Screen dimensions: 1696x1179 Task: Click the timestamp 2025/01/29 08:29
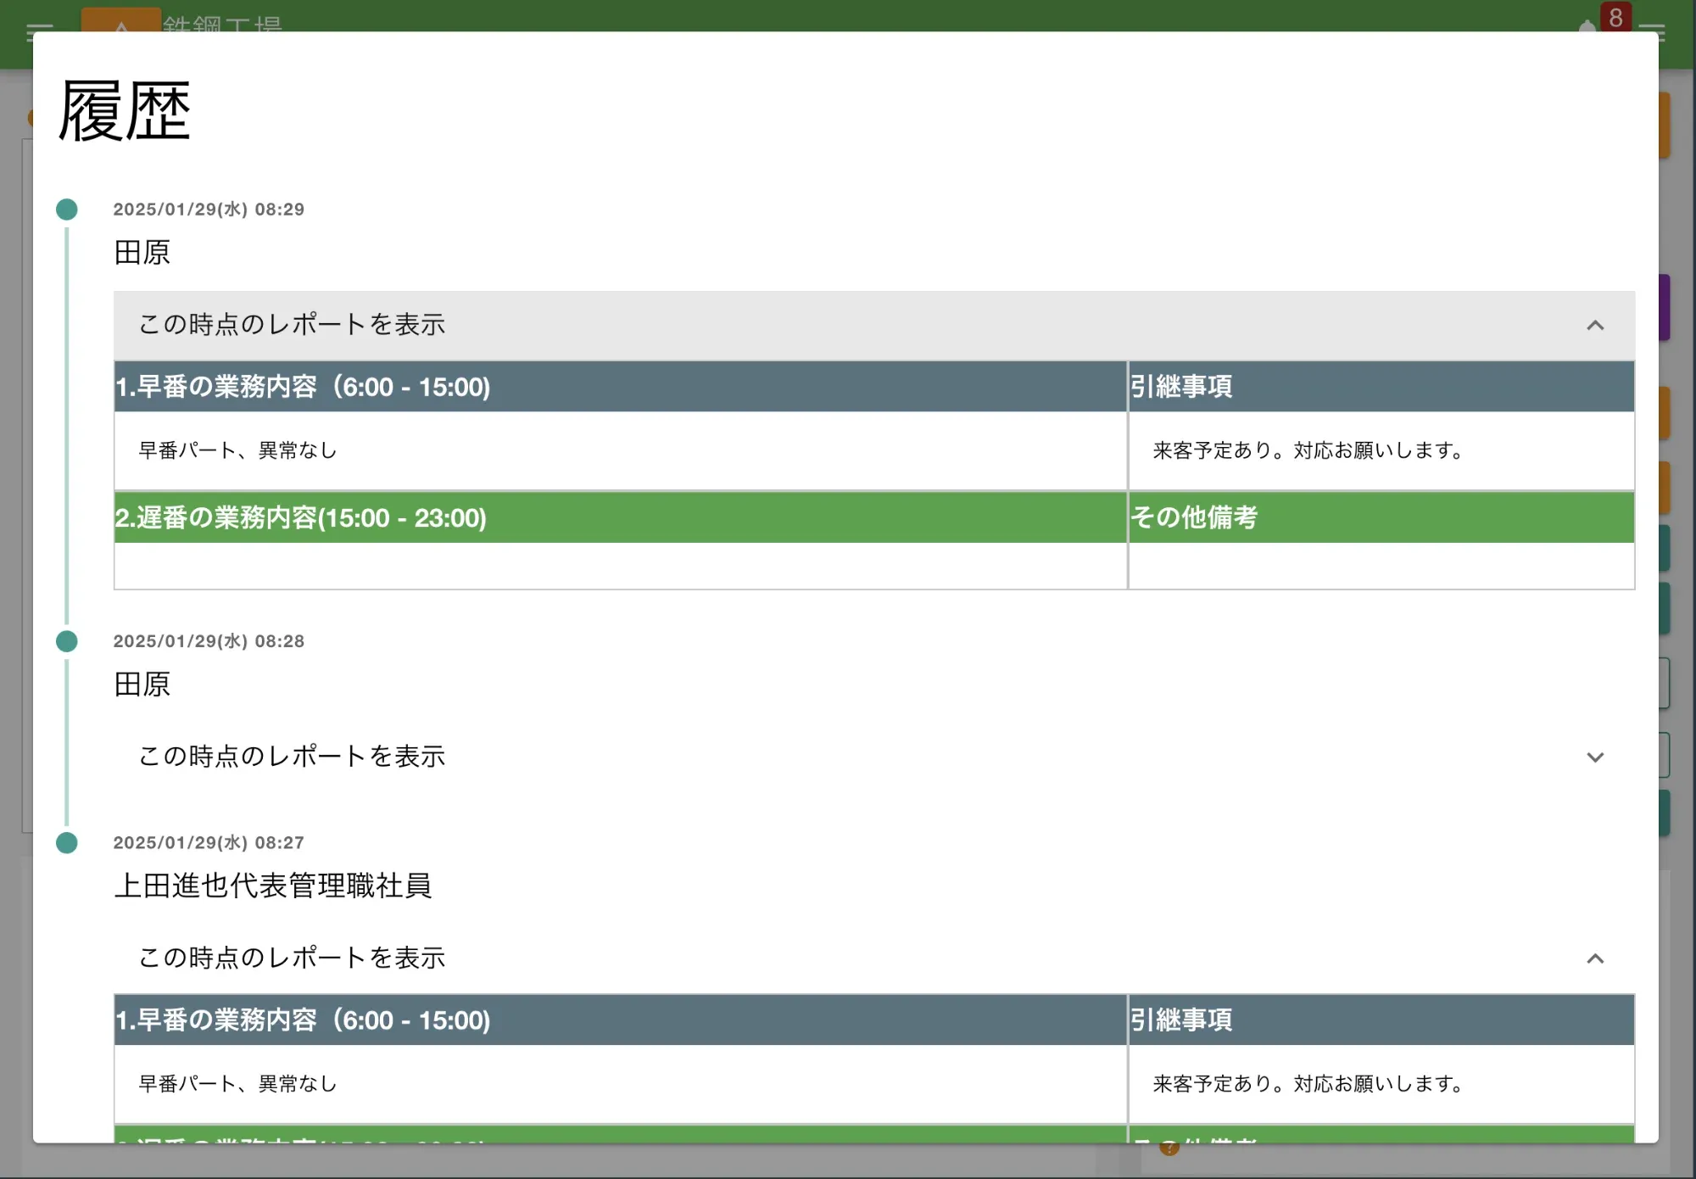point(209,210)
